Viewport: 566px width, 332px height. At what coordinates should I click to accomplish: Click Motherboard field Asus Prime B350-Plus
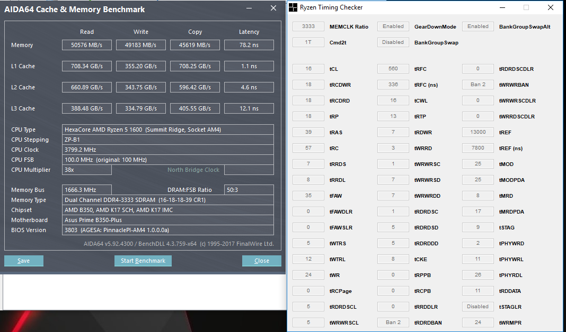tap(168, 220)
